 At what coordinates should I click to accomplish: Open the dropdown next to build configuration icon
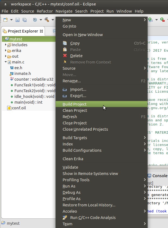[x=41, y=20]
